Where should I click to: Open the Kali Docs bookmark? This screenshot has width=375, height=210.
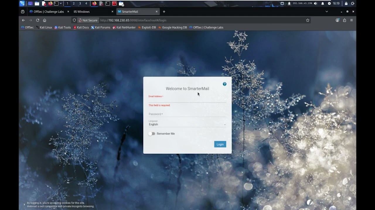coord(81,27)
